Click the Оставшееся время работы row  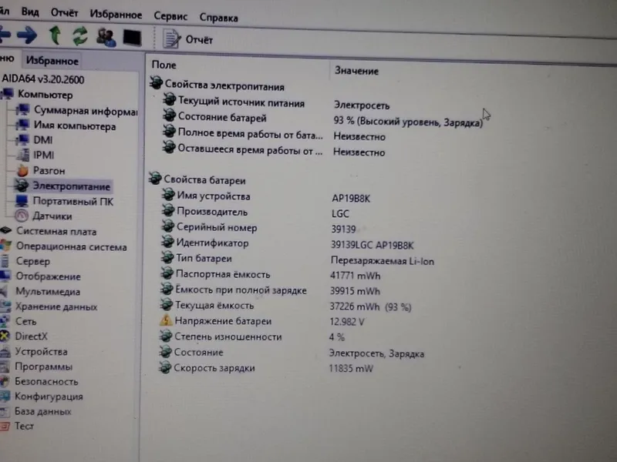tap(274, 150)
